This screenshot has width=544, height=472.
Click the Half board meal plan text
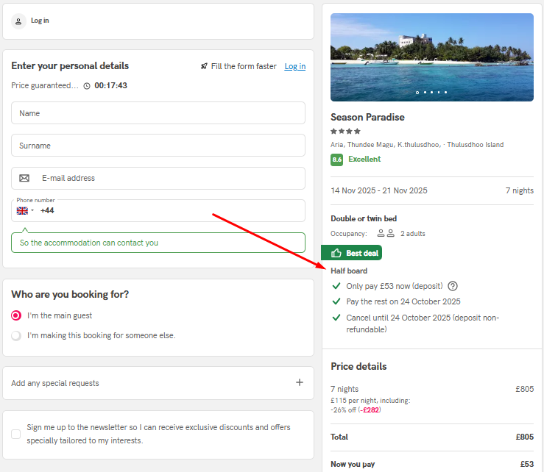click(349, 271)
